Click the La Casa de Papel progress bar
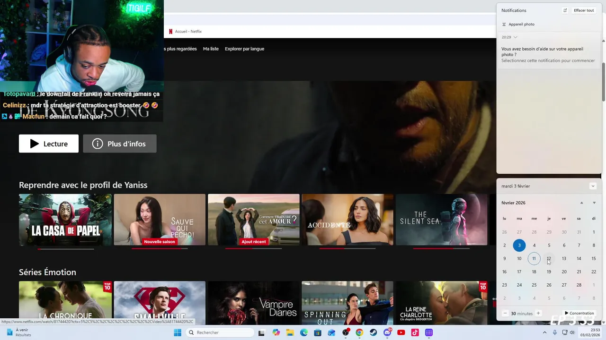606x340 pixels. 65,248
